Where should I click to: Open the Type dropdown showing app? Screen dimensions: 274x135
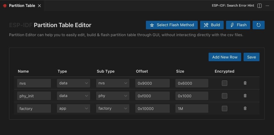click(74, 108)
